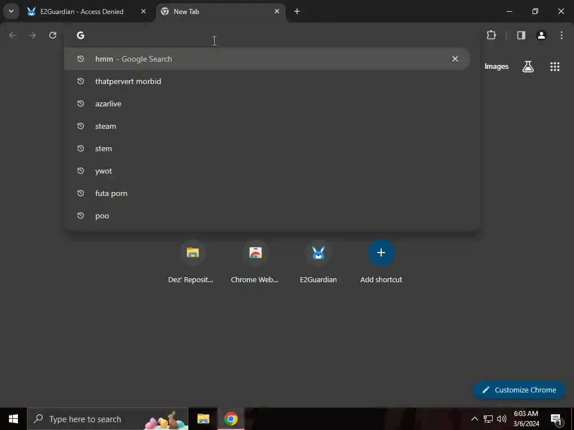Viewport: 574px width, 430px height.
Task: Click the taskbar 'Type here to search' box
Action: 108,419
